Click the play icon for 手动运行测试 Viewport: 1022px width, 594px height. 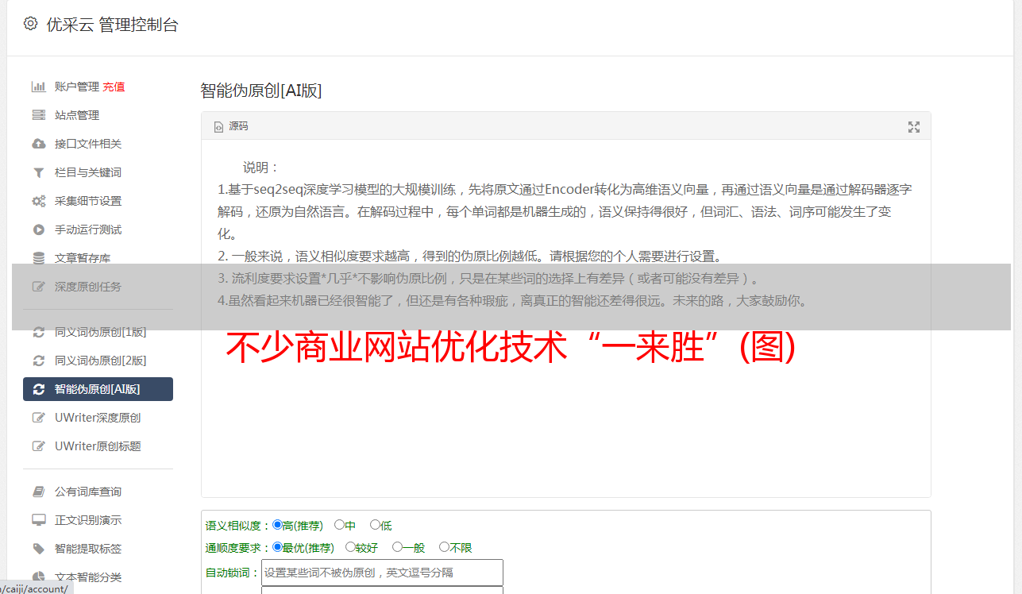click(38, 229)
